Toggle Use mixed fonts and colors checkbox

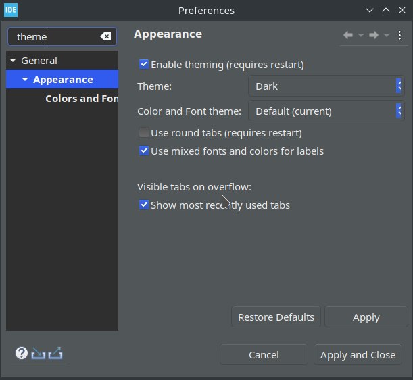coord(144,151)
